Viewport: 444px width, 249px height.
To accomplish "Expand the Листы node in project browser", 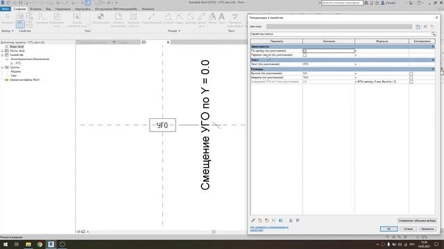I will pyautogui.click(x=2, y=50).
